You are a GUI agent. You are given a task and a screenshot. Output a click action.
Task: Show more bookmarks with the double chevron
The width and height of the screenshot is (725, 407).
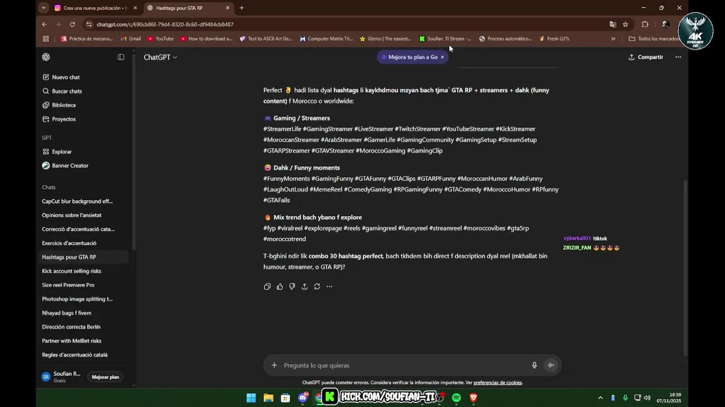613,39
